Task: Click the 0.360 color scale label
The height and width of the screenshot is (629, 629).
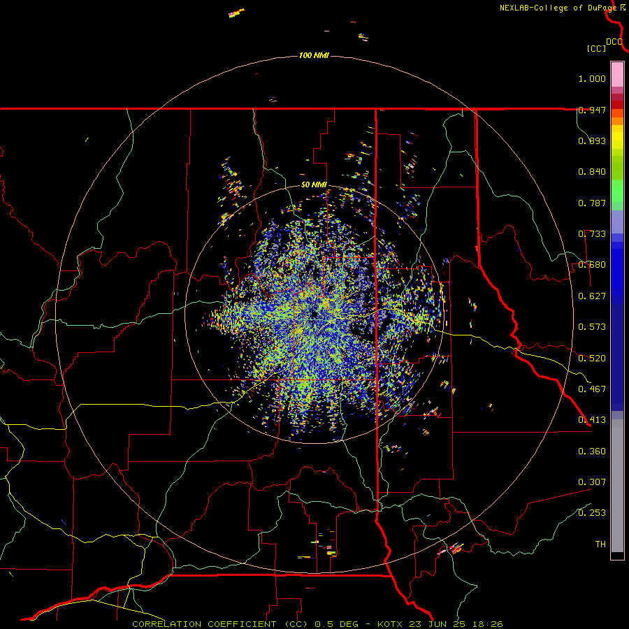Action: (592, 451)
